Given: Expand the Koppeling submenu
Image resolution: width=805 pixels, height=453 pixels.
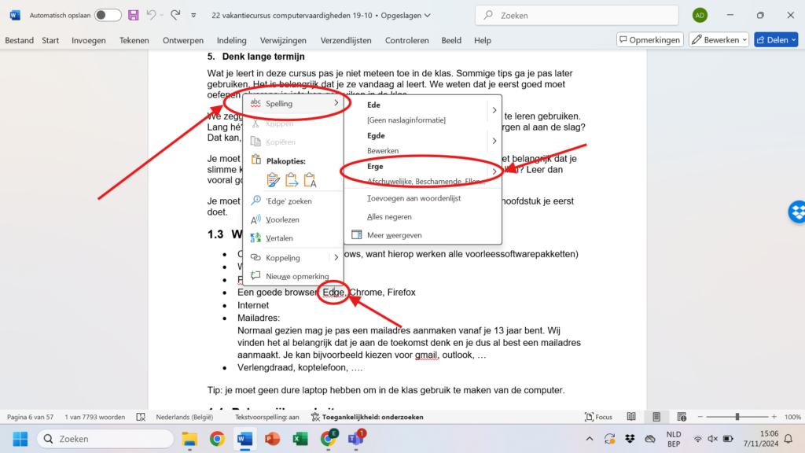Looking at the screenshot, I should coord(336,257).
